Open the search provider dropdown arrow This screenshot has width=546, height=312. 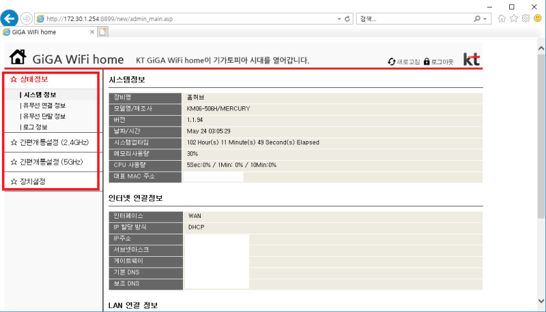(x=485, y=19)
